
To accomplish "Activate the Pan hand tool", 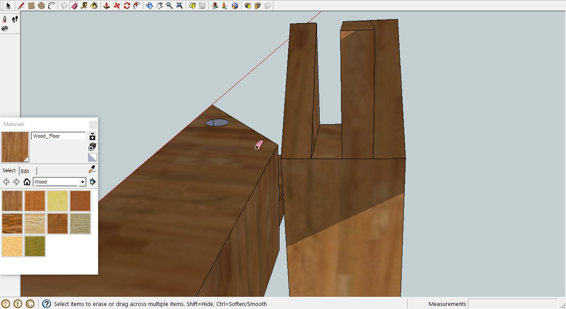I will [x=159, y=6].
